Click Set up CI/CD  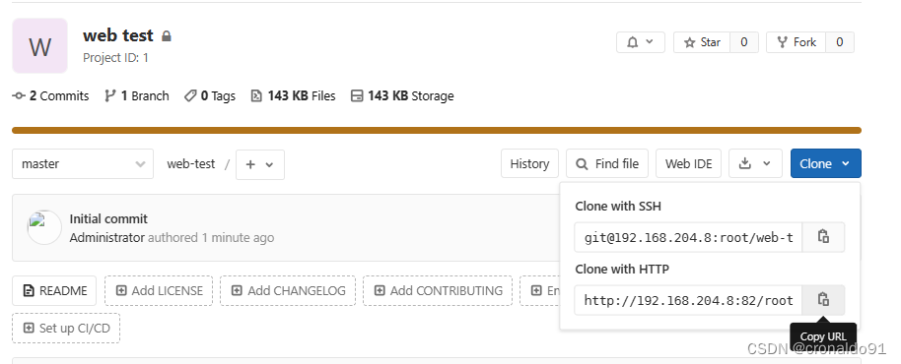coord(66,329)
